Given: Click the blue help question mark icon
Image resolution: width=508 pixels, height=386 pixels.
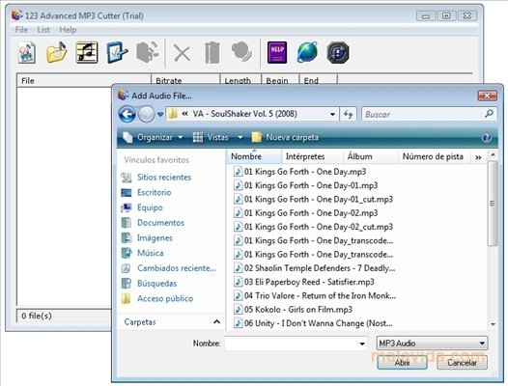Looking at the screenshot, I should click(x=487, y=138).
